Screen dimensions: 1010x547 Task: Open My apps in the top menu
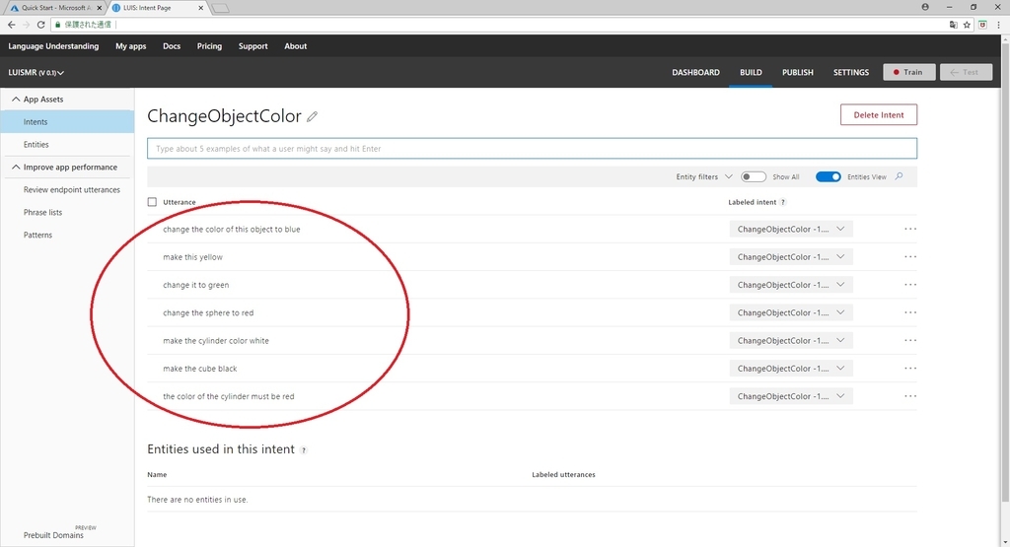point(131,46)
